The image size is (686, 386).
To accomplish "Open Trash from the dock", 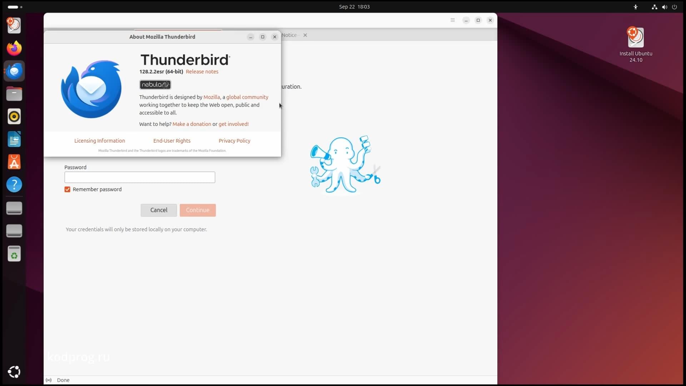I will click(14, 254).
